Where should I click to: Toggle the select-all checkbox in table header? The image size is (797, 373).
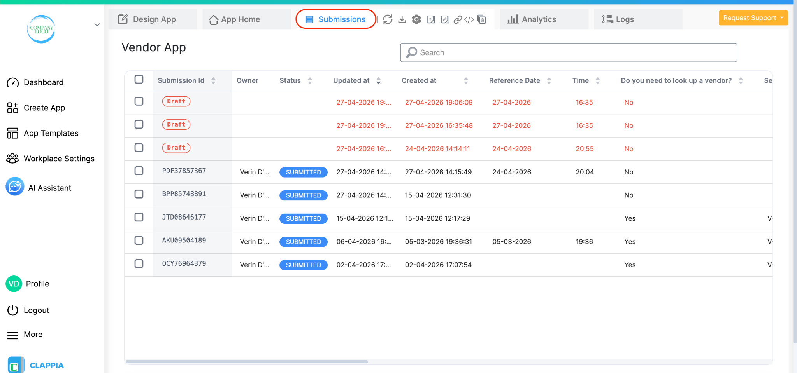coord(139,80)
